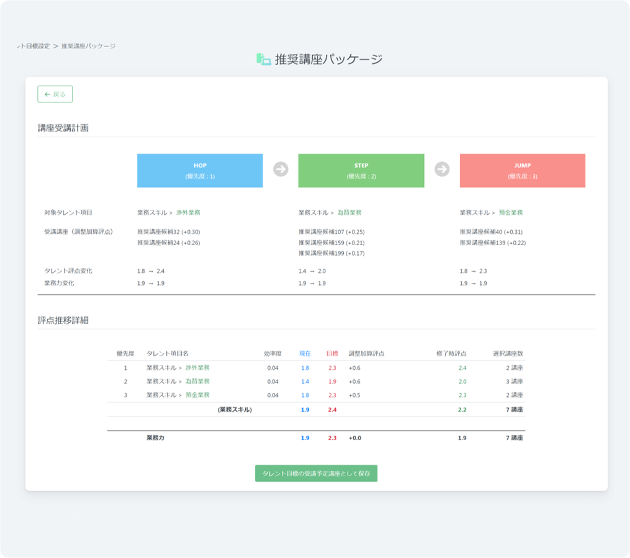Open 為替業務 link under the STEP column
This screenshot has height=558, width=630.
(349, 212)
